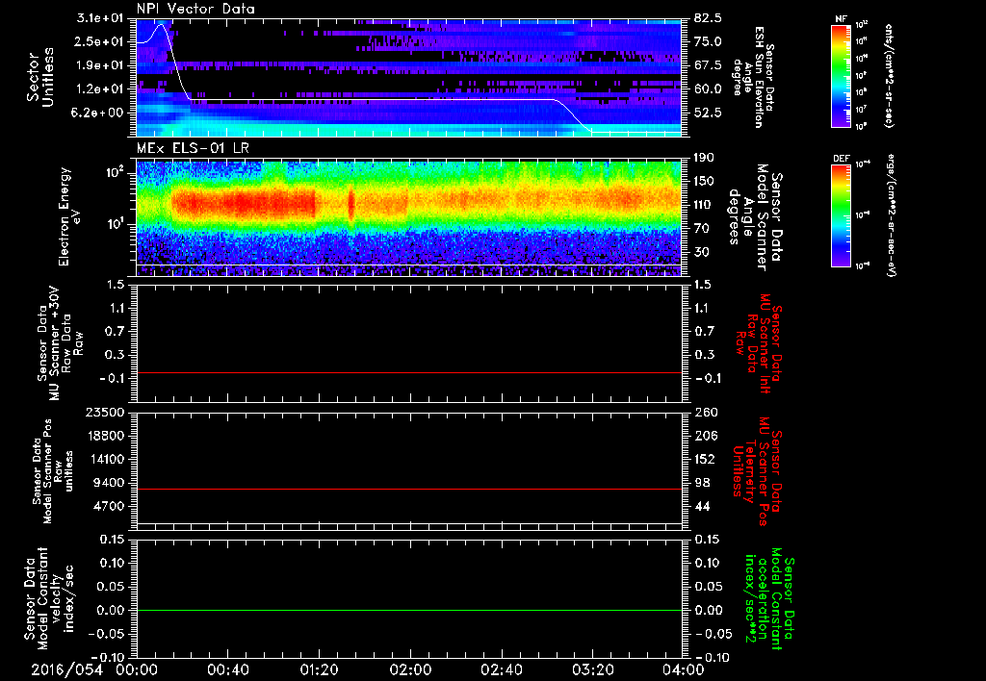The height and width of the screenshot is (681, 986).
Task: Click the 9400 scanner position tick
Action: [111, 483]
